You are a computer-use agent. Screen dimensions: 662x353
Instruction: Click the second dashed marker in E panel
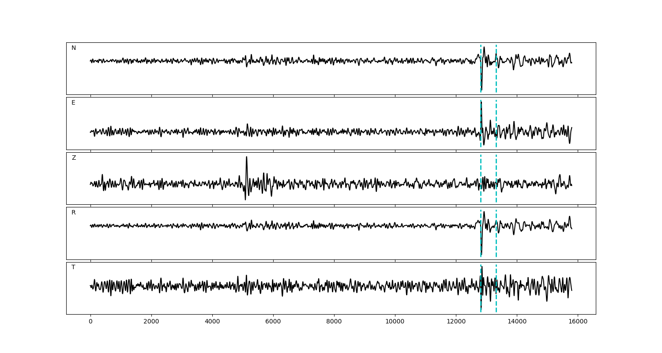(496, 115)
